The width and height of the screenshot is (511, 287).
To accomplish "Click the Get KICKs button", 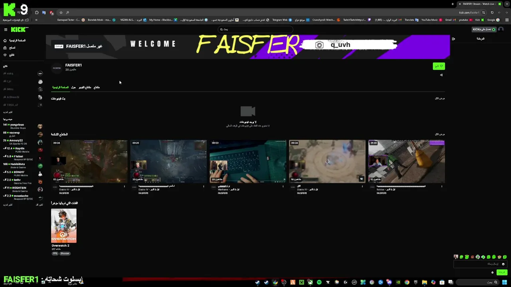I will [484, 29].
